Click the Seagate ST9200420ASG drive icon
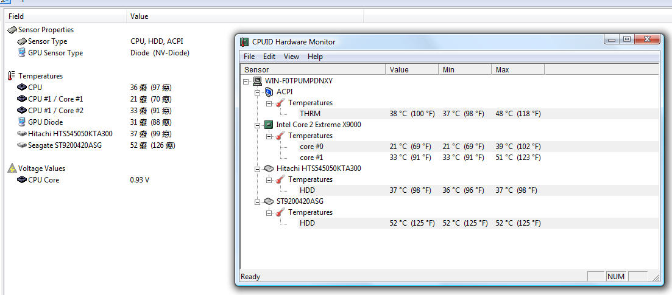 tap(22, 145)
